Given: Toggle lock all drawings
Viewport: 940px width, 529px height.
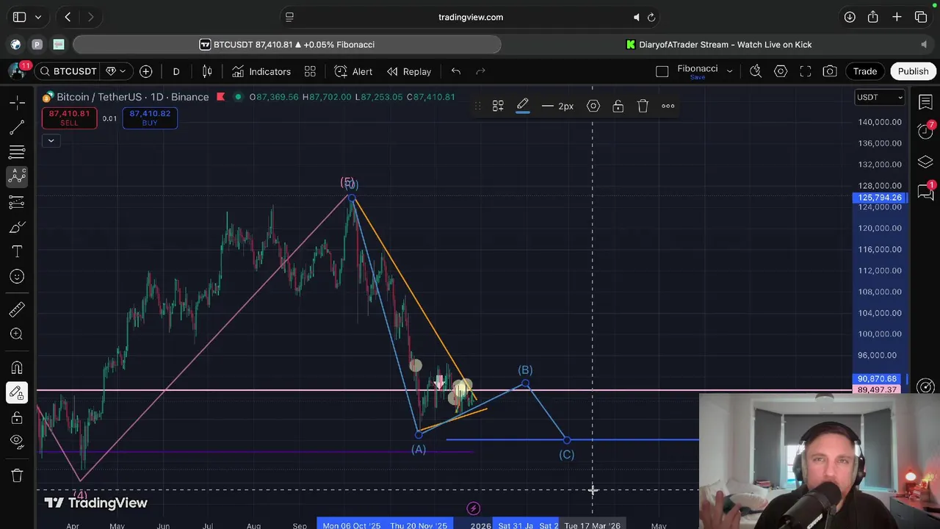Looking at the screenshot, I should [x=17, y=417].
